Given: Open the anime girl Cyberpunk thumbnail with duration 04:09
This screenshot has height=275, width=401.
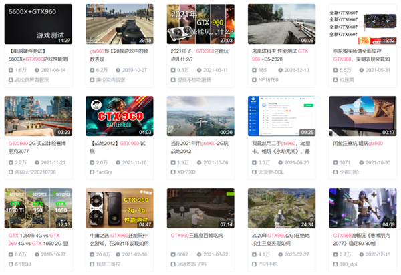Looking at the screenshot, I should pyautogui.click(x=363, y=208).
